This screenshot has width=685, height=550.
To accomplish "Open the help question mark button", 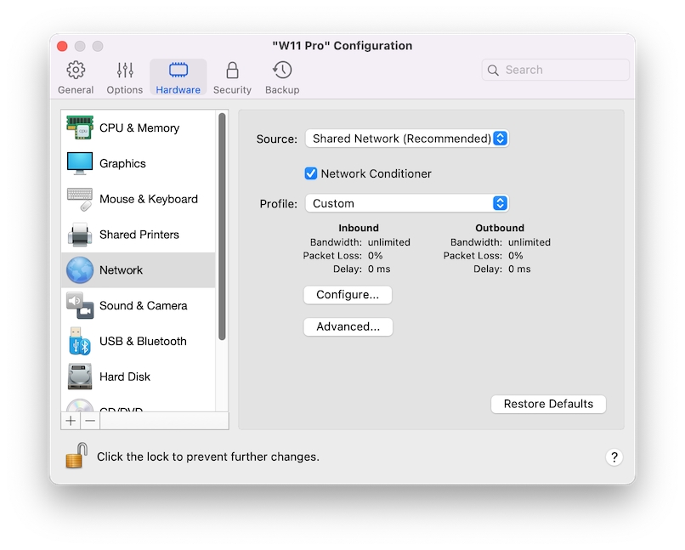I will point(614,456).
